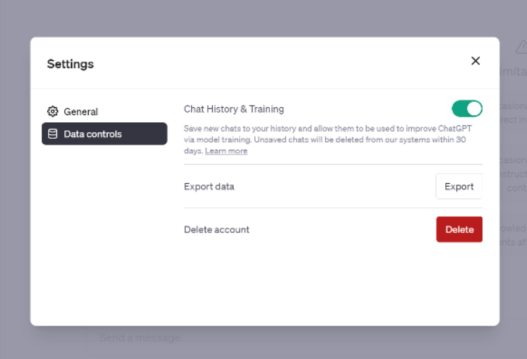Toggle the Chat History & Training switch

tap(467, 109)
